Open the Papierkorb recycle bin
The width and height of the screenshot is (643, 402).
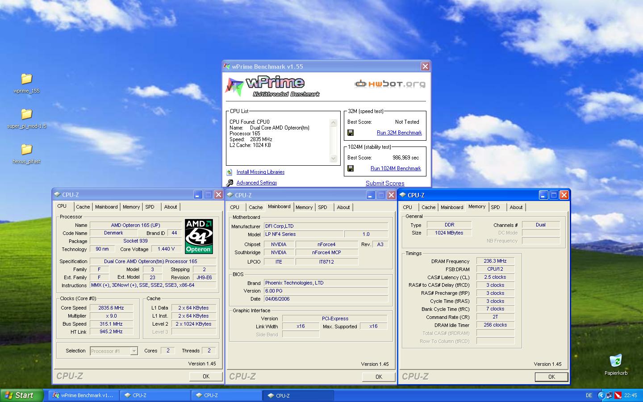[616, 364]
